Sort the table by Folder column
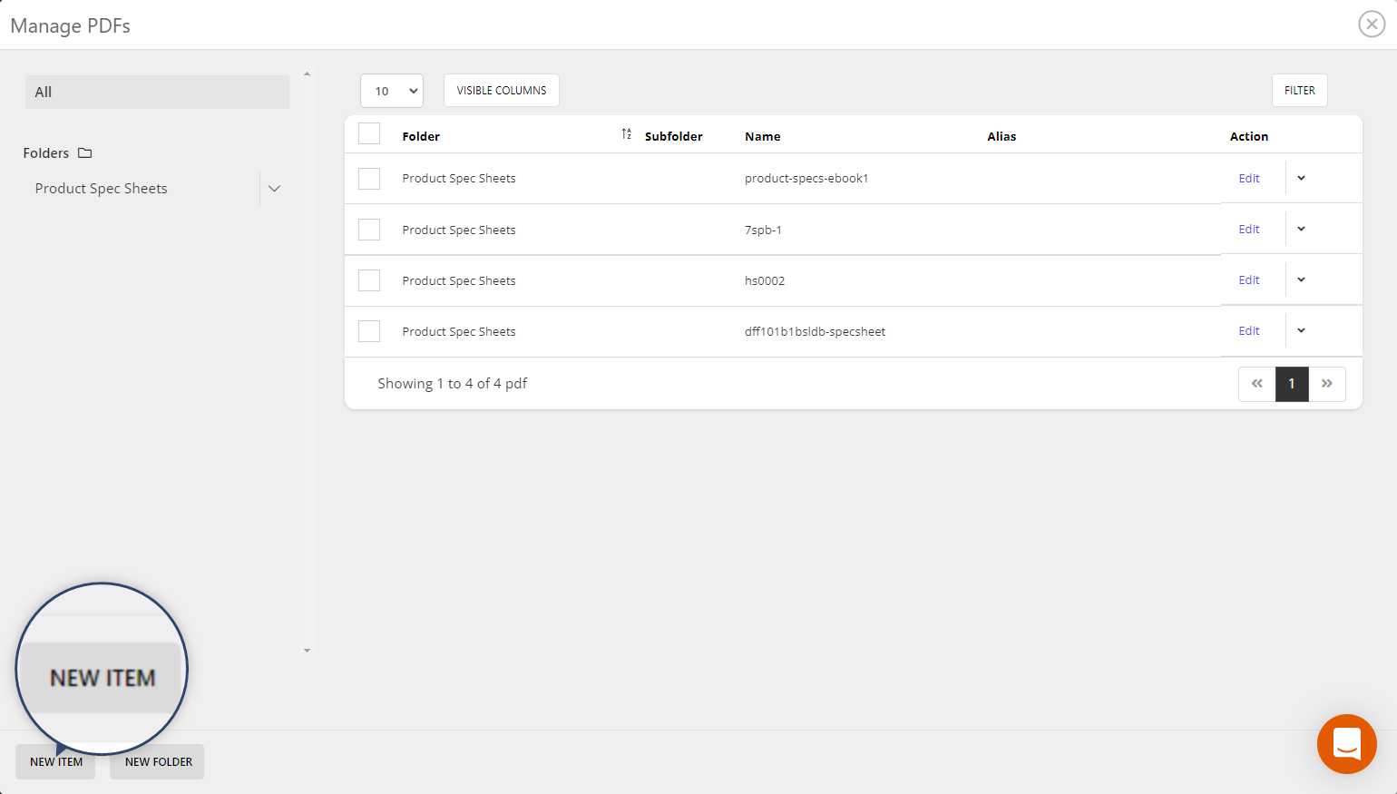Screen dimensions: 1397x794 626,134
